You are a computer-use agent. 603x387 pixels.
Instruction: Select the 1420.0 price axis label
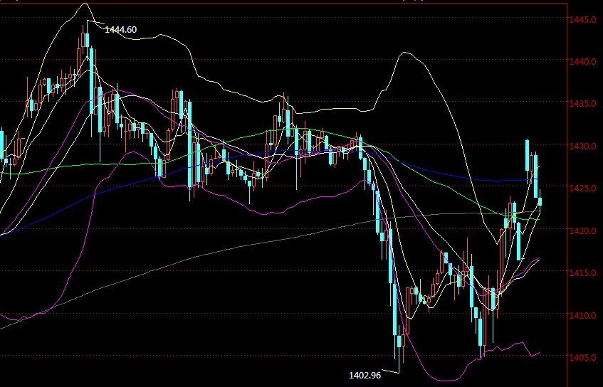[x=583, y=230]
